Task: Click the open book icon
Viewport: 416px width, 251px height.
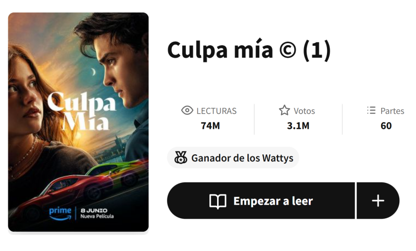Action: click(218, 201)
